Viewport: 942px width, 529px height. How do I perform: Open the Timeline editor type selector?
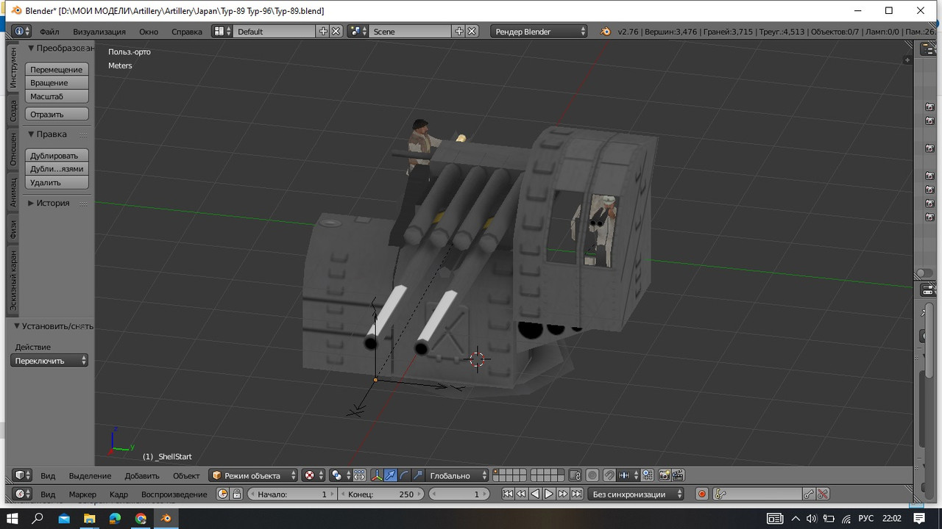tap(22, 494)
